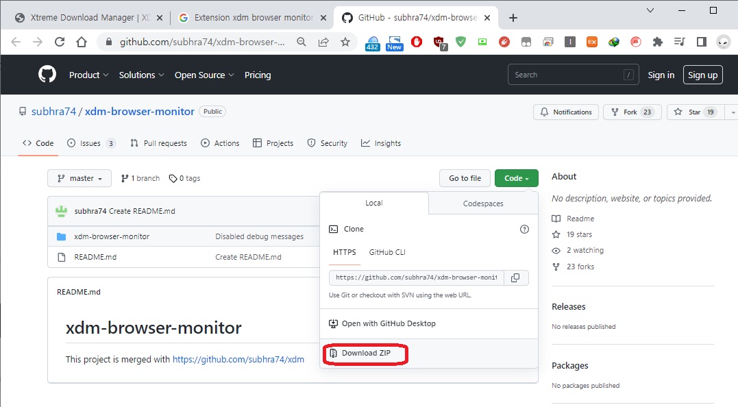Open the xdm-browser-monitor folder name
738x407 pixels.
112,236
